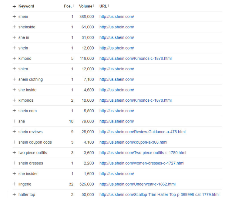Expand the 'sheinside' keyword row
The image size is (225, 198).
(14, 27)
